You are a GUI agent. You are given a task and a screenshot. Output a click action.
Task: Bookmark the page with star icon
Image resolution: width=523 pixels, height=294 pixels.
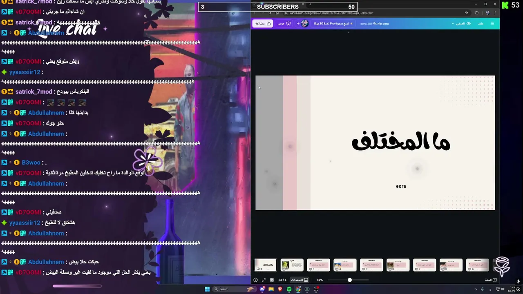pos(467,13)
